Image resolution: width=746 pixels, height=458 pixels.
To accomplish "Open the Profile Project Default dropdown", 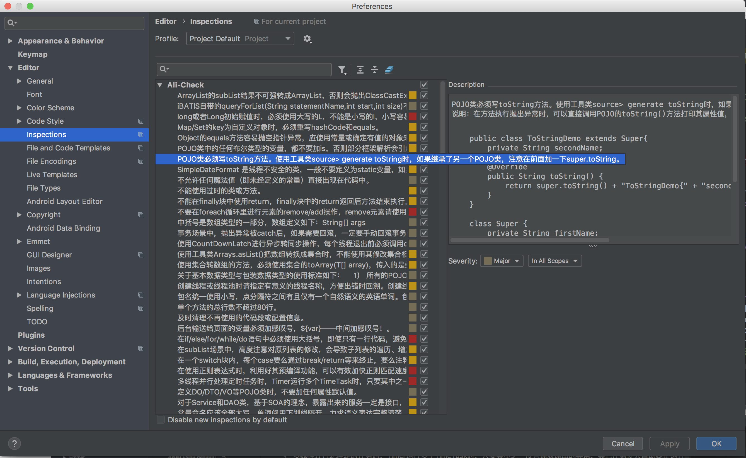I will click(240, 39).
